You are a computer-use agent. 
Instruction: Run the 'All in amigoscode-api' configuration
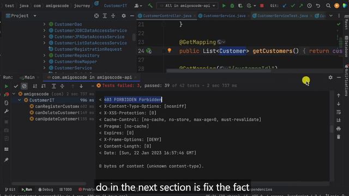click(224, 6)
